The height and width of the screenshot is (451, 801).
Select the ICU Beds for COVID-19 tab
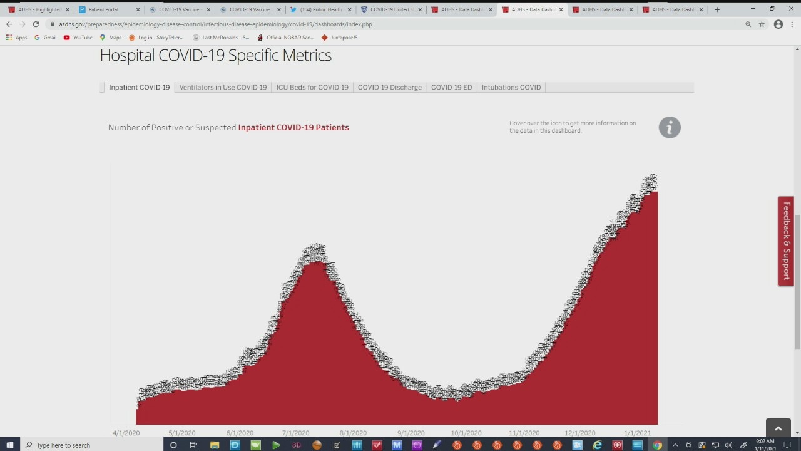click(312, 87)
